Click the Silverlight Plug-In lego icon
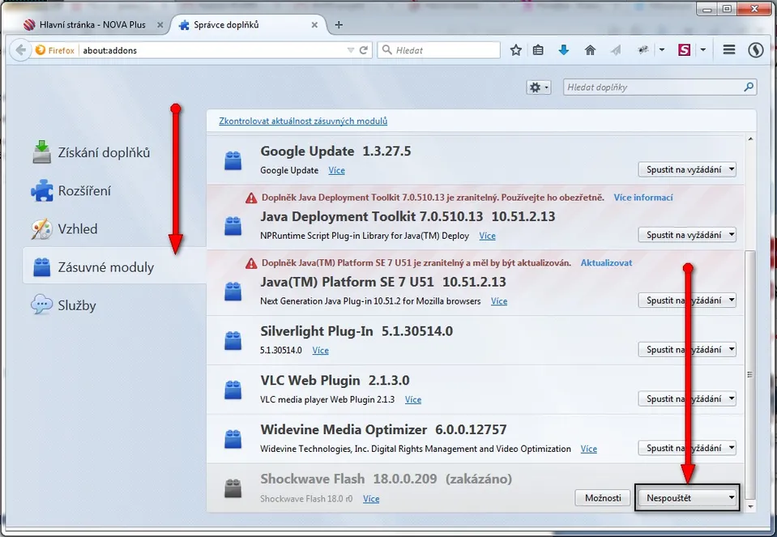Screen dimensions: 777x537 [233, 340]
